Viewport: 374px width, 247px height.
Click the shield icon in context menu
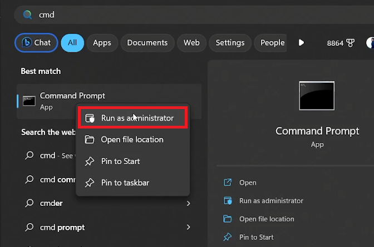[90, 118]
